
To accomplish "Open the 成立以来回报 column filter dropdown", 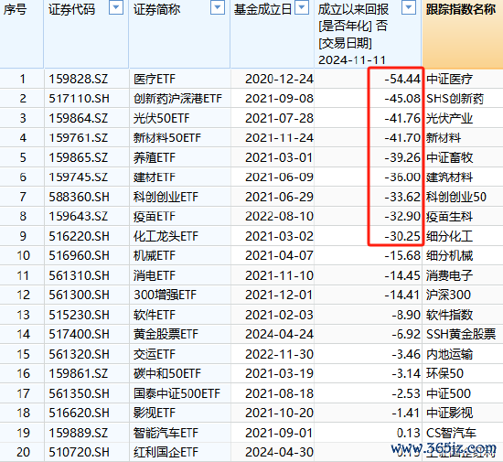I will [x=409, y=7].
